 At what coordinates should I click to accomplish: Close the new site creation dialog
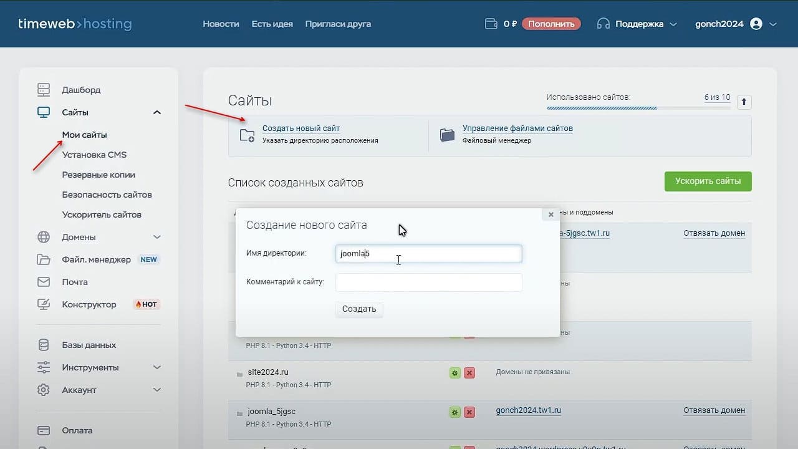pyautogui.click(x=550, y=215)
